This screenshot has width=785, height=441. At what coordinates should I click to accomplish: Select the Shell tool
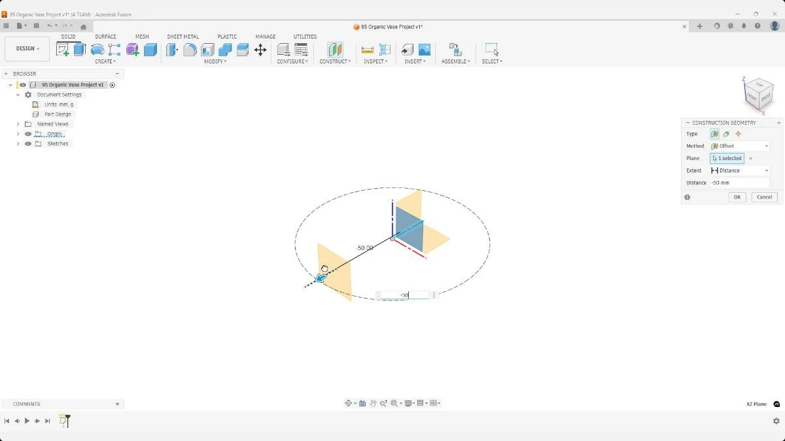(207, 50)
